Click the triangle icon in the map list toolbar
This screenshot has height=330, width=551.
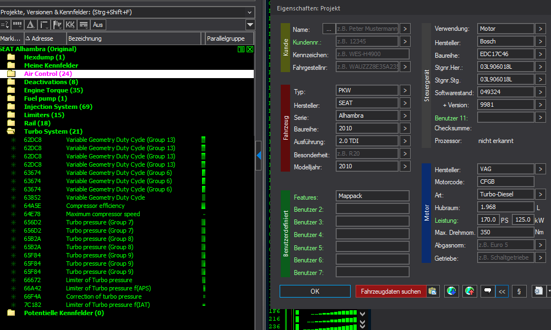pyautogui.click(x=31, y=25)
